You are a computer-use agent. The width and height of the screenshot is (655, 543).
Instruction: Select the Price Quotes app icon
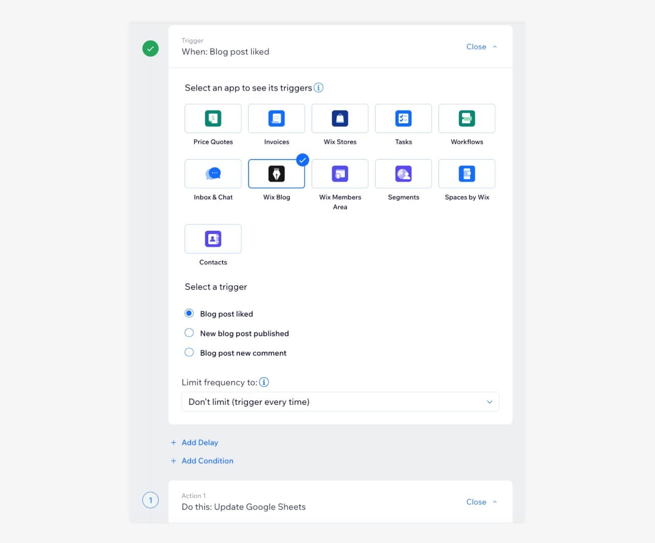coord(213,118)
